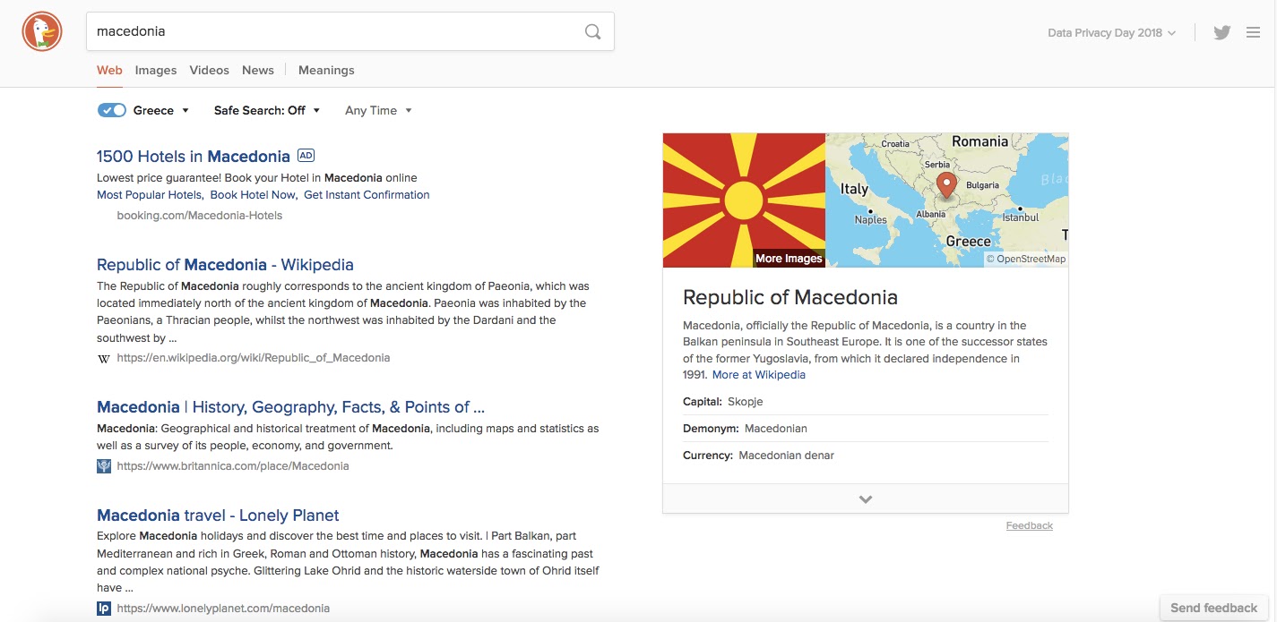Click the More at Wikipedia link
1277x622 pixels.
759,375
